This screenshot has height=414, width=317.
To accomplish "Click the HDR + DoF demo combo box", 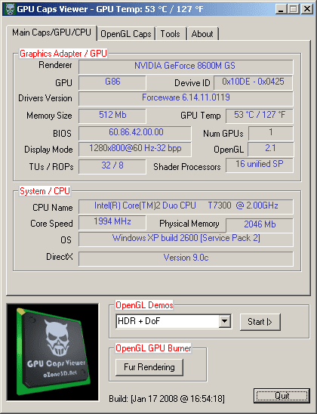I will pos(174,321).
